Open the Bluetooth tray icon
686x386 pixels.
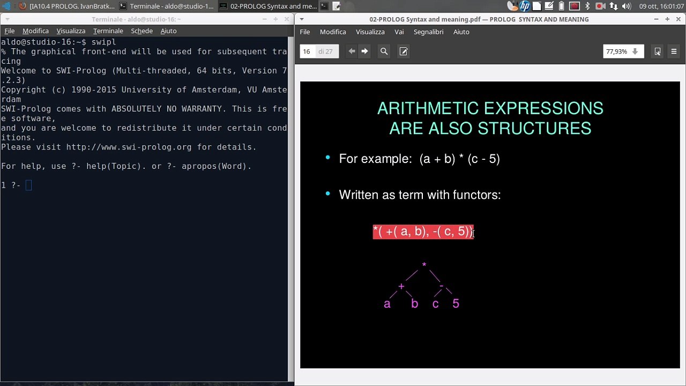(x=587, y=6)
